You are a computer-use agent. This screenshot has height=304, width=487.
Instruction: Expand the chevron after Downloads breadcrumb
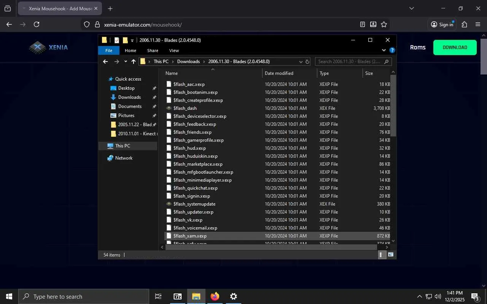click(204, 62)
